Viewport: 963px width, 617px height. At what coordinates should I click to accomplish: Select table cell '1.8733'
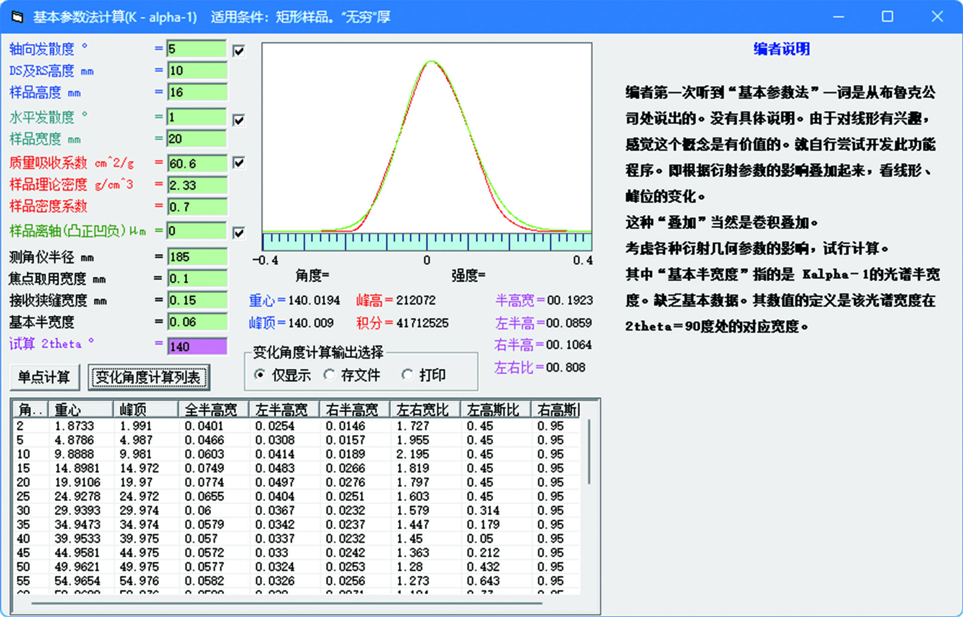click(74, 426)
